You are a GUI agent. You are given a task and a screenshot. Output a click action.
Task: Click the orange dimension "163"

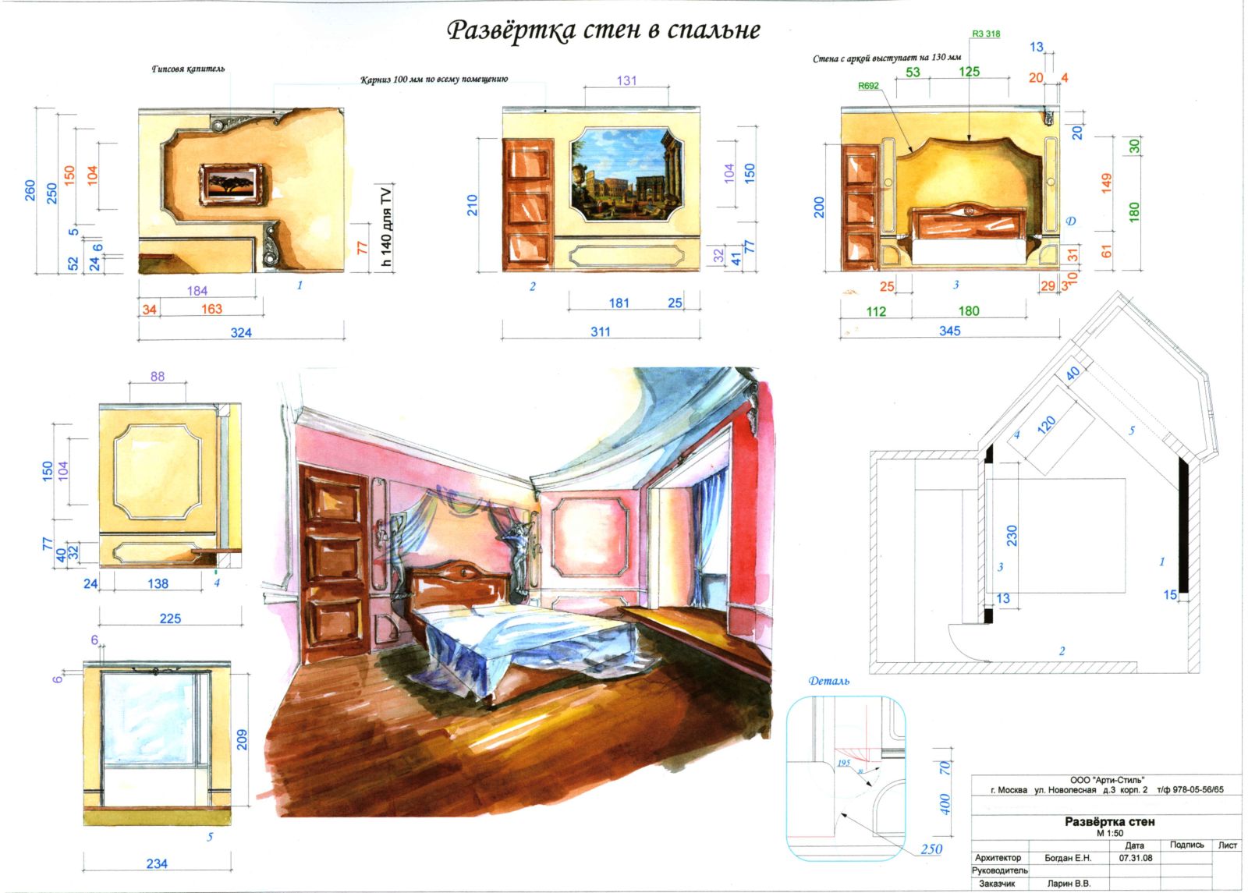[x=211, y=309]
